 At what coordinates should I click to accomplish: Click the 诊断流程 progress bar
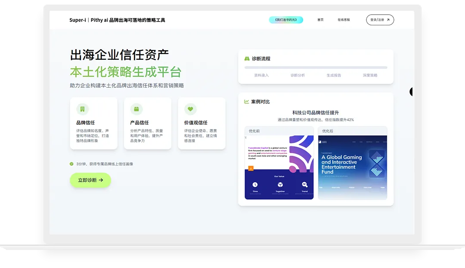316,68
